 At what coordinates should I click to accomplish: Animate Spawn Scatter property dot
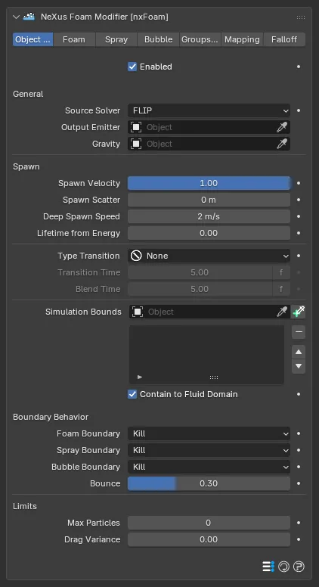tap(299, 200)
